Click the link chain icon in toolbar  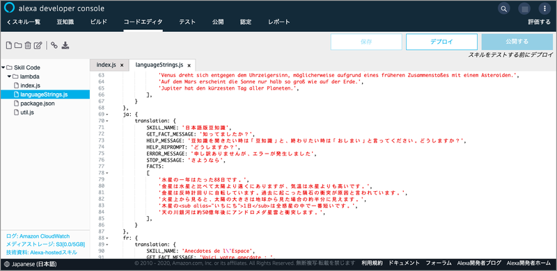(x=54, y=45)
